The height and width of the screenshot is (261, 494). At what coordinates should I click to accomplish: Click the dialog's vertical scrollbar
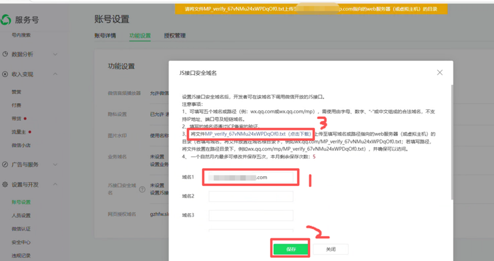[x=451, y=142]
